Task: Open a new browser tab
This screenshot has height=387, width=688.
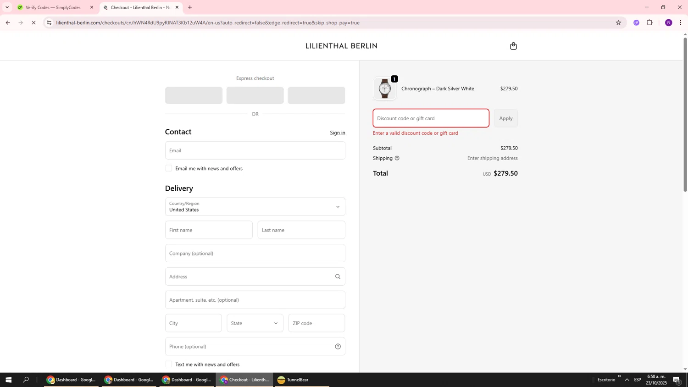Action: (x=190, y=7)
